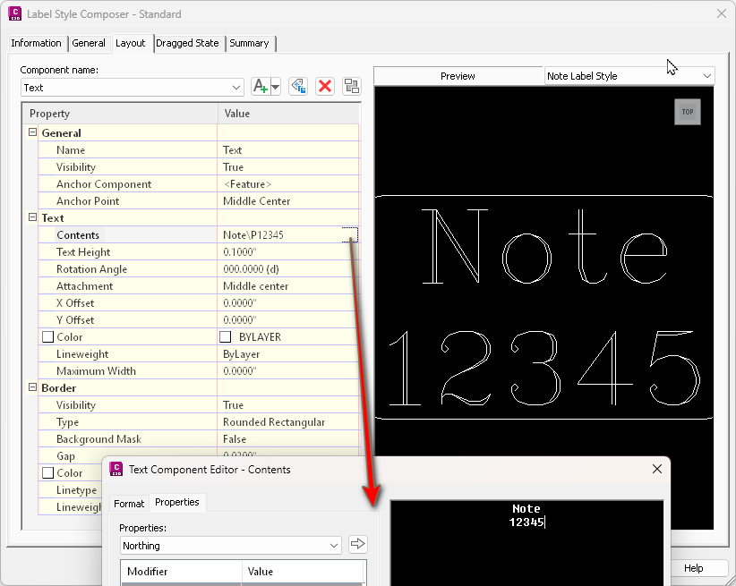This screenshot has height=586, width=736.
Task: Select the Border Visibility True value
Action: [x=288, y=405]
